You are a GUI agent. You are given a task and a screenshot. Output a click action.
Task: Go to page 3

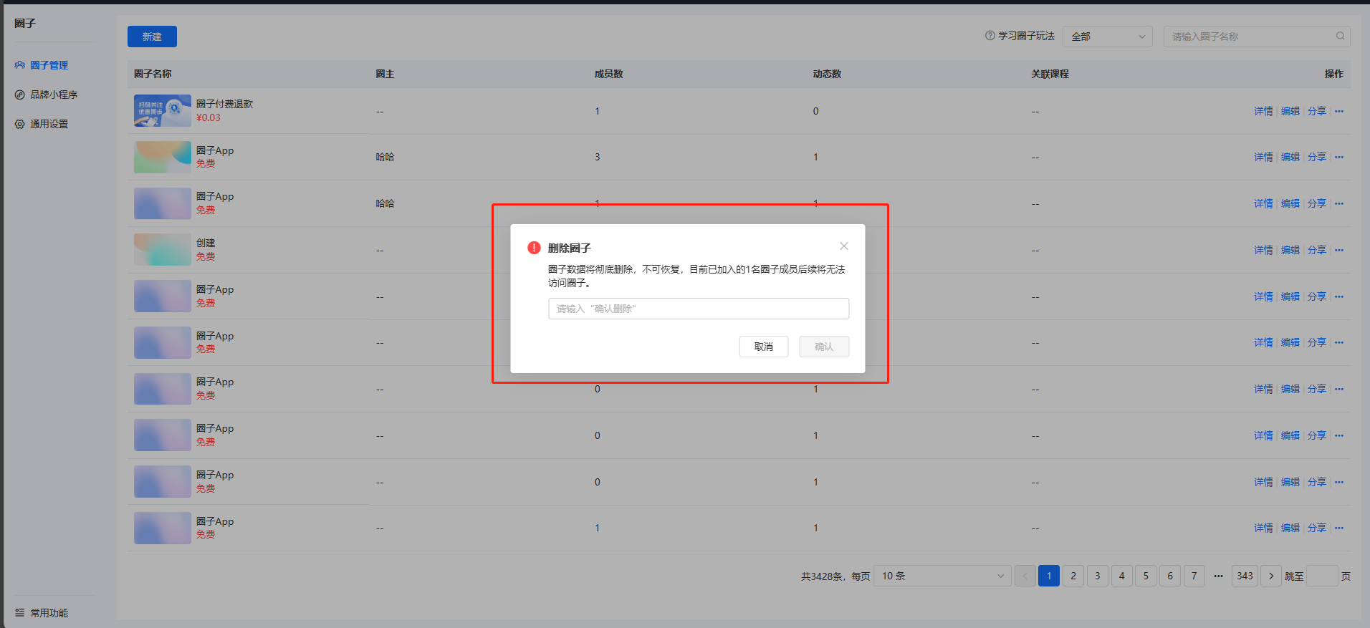[x=1098, y=576]
